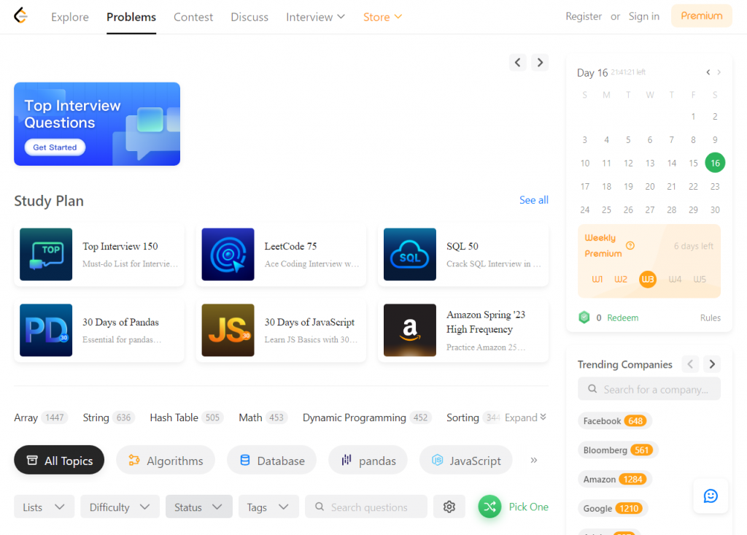The image size is (747, 535).
Task: Show next trending companies
Action: [712, 364]
